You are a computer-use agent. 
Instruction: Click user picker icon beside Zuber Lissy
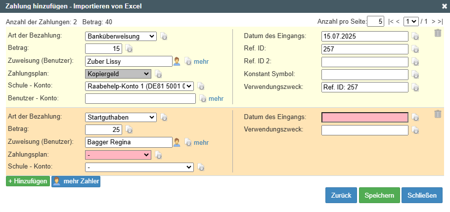[x=177, y=61]
